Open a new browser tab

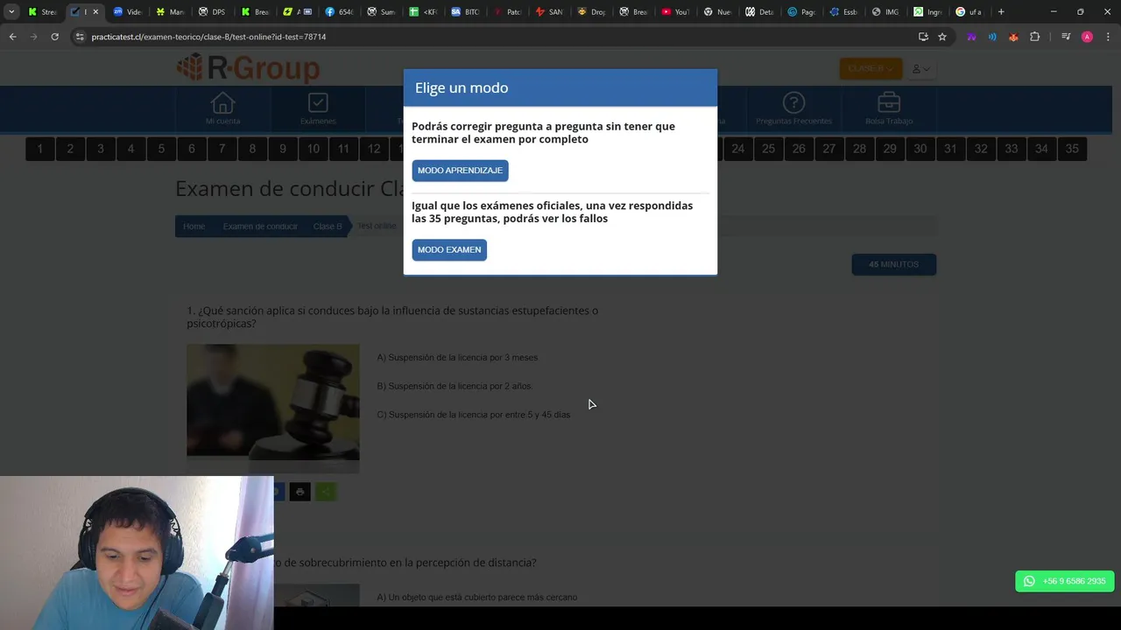point(1001,11)
